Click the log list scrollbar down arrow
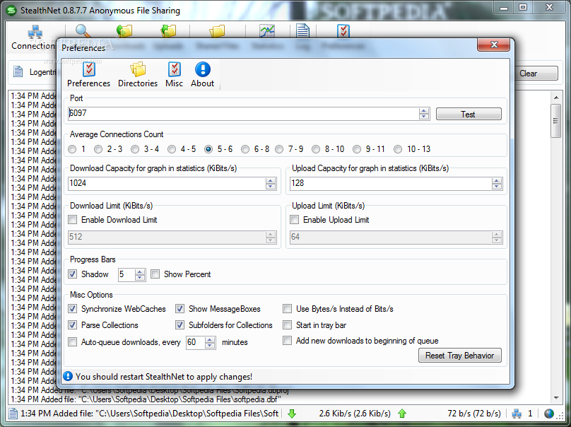 [556, 398]
